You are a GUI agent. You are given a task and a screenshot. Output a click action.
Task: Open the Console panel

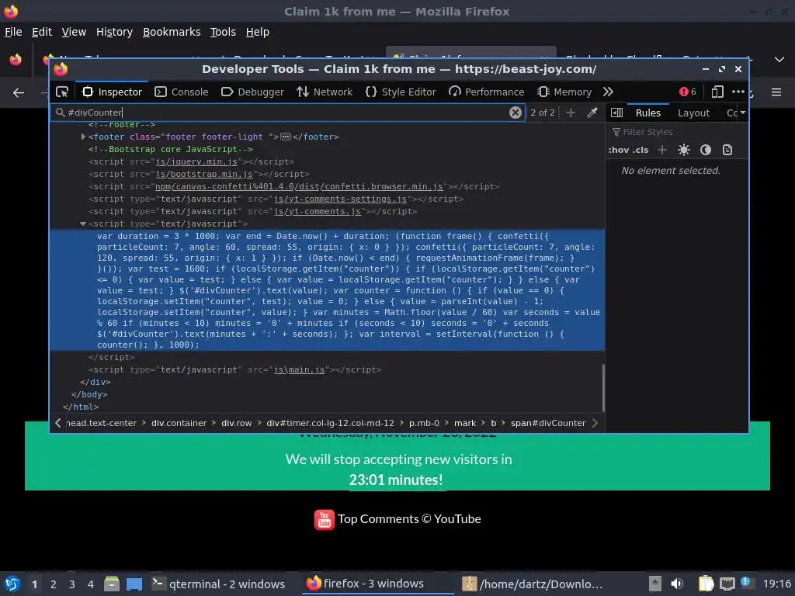click(x=182, y=92)
